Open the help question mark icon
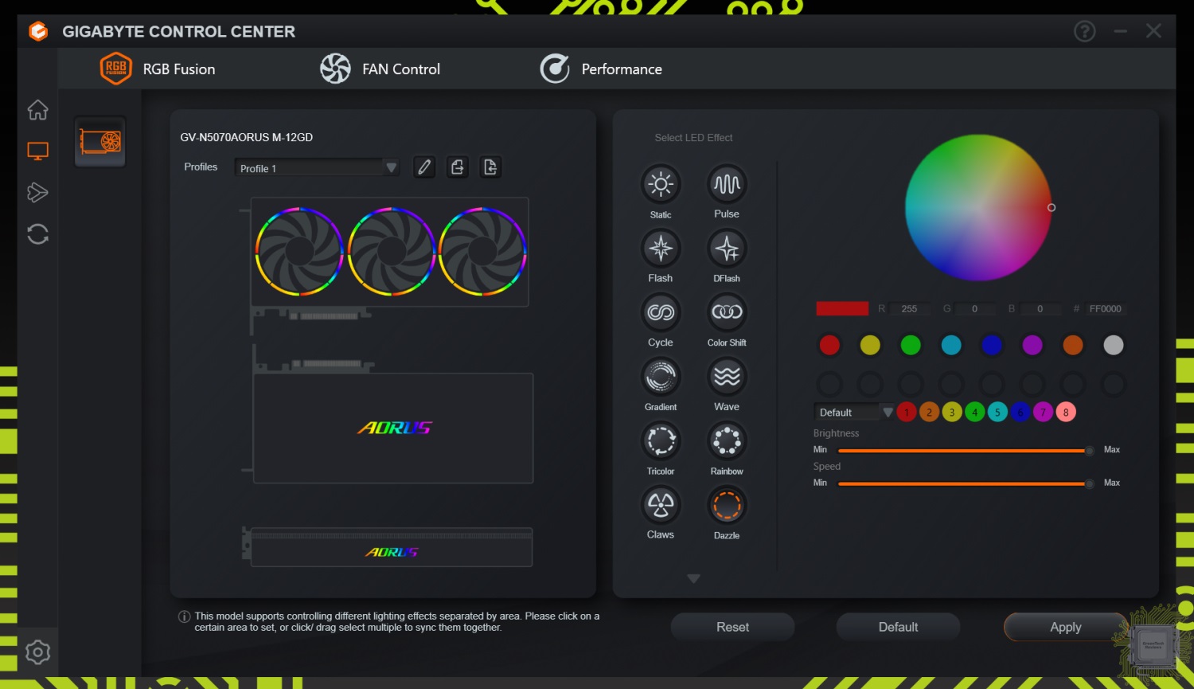This screenshot has width=1194, height=689. click(x=1085, y=31)
